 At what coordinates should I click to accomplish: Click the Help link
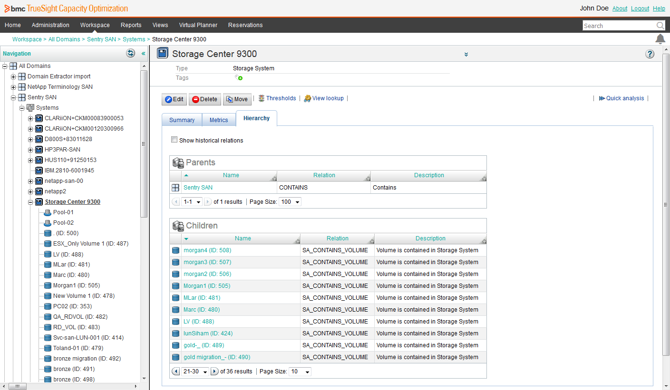coord(659,9)
